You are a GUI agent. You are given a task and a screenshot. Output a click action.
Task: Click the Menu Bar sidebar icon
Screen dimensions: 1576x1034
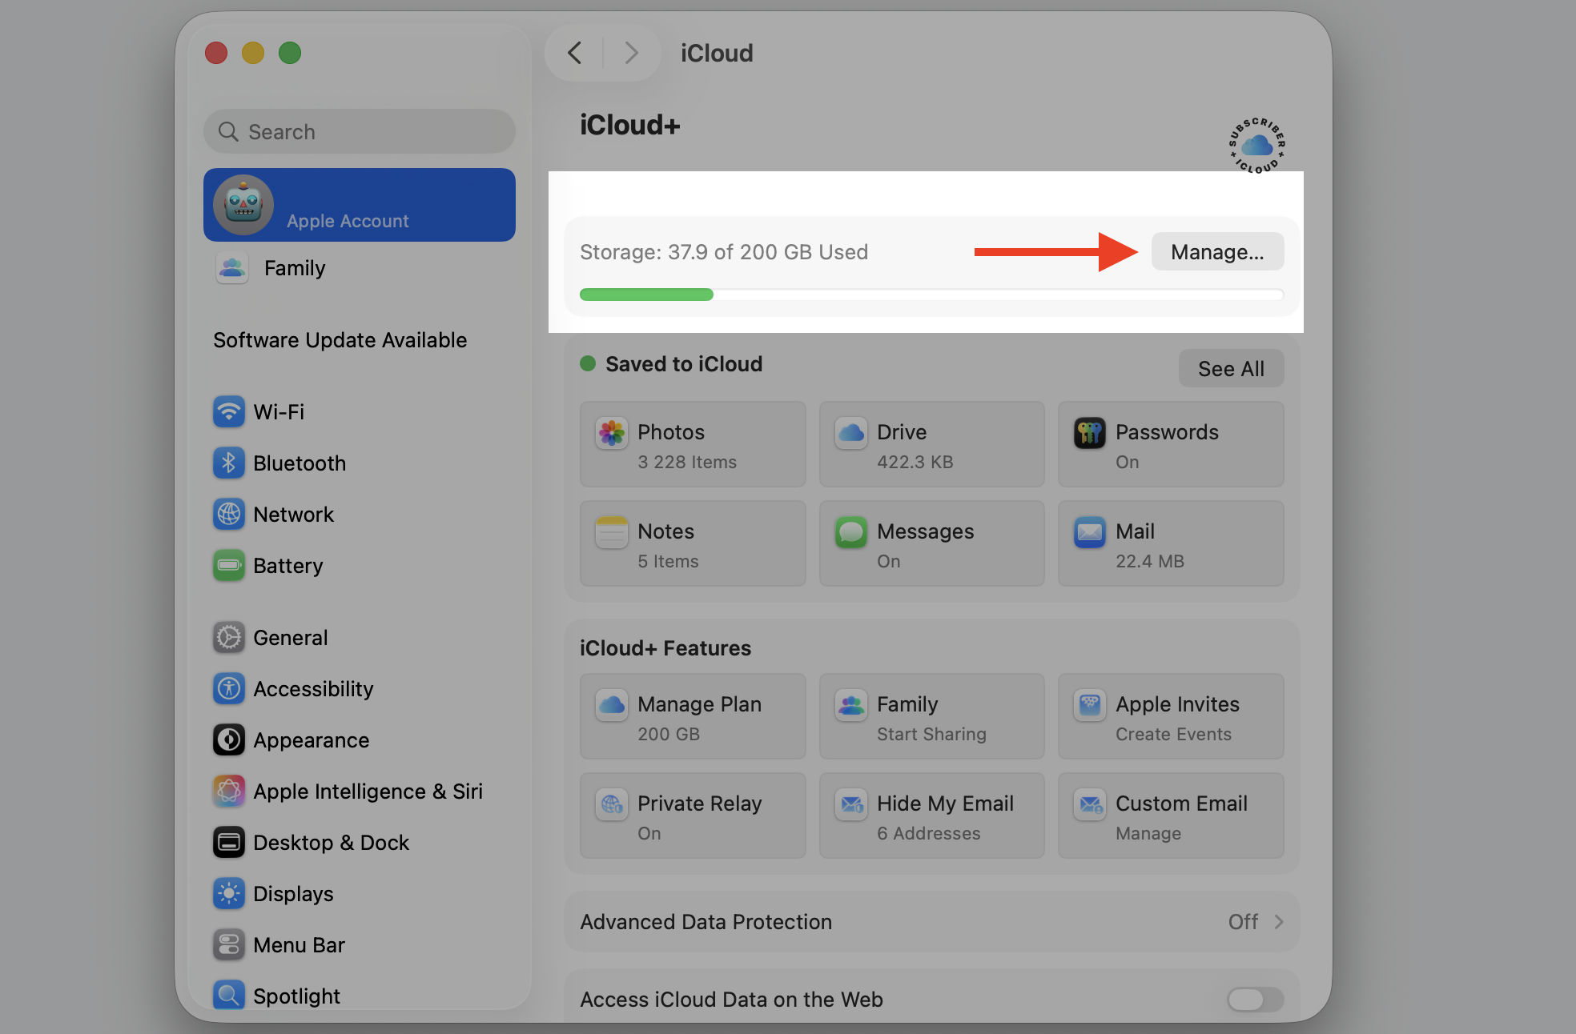(x=229, y=945)
